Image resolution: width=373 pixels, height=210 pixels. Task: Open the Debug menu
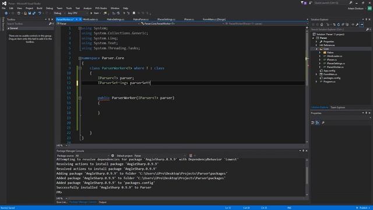[x=50, y=8]
